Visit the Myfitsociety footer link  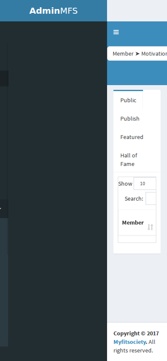[x=129, y=342]
